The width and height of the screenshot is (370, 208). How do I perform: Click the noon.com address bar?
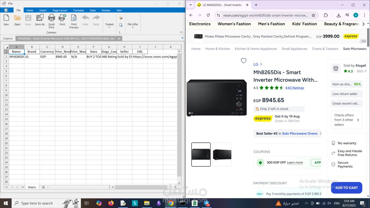click(265, 15)
